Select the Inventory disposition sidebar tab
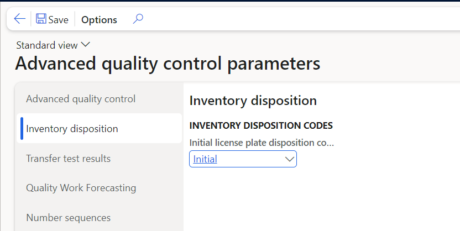460x231 pixels. (72, 129)
